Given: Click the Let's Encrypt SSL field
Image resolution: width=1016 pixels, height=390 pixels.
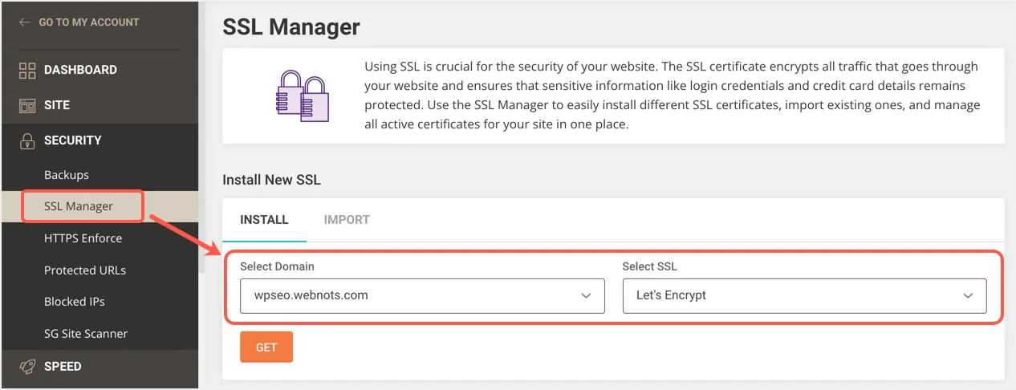Looking at the screenshot, I should click(x=786, y=295).
